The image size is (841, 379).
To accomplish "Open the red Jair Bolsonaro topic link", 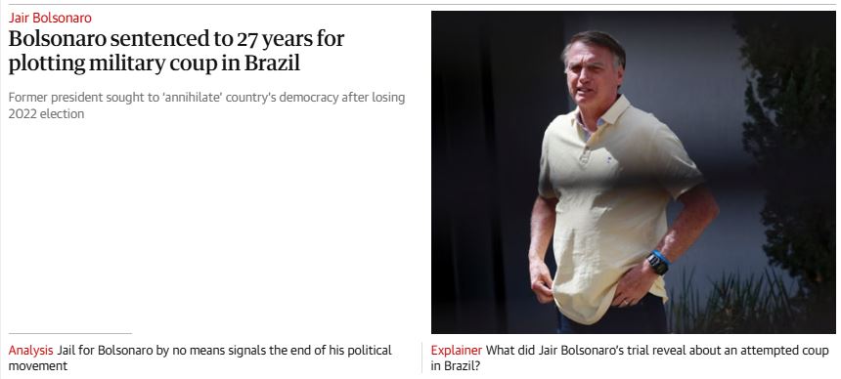I will (50, 18).
